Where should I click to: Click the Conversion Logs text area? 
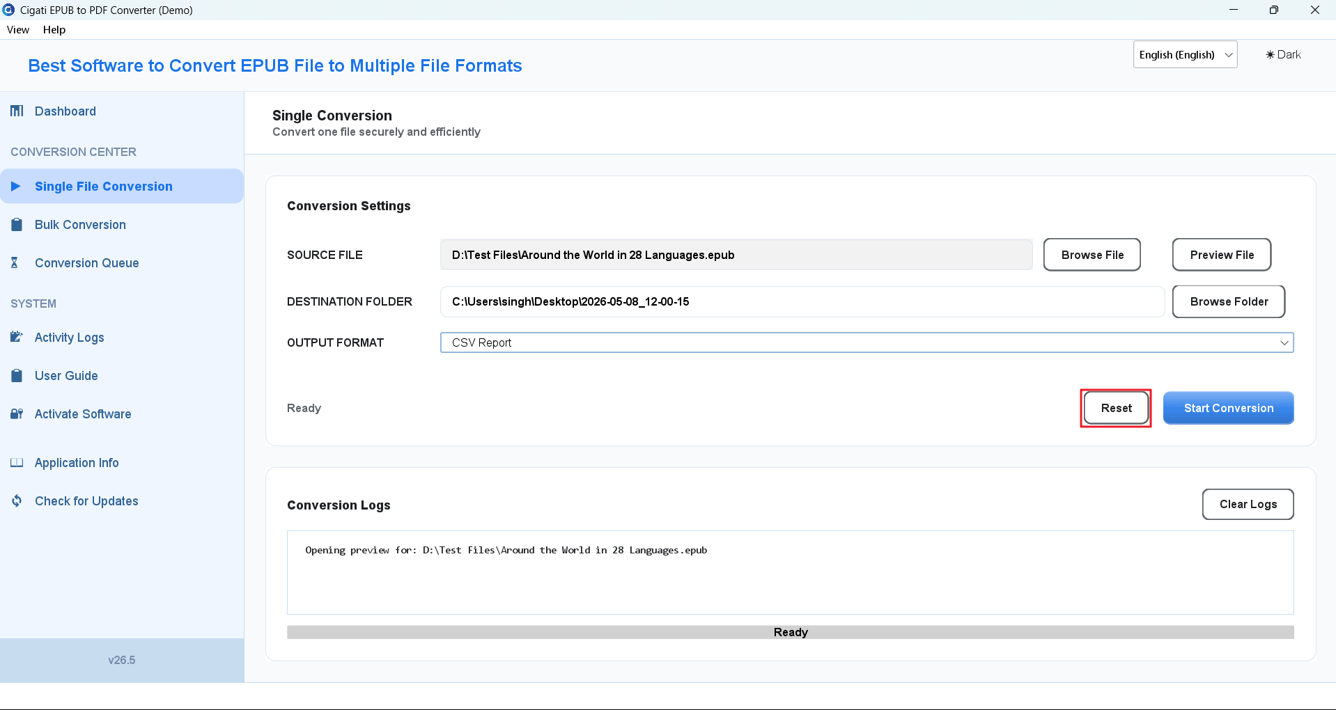pos(791,573)
